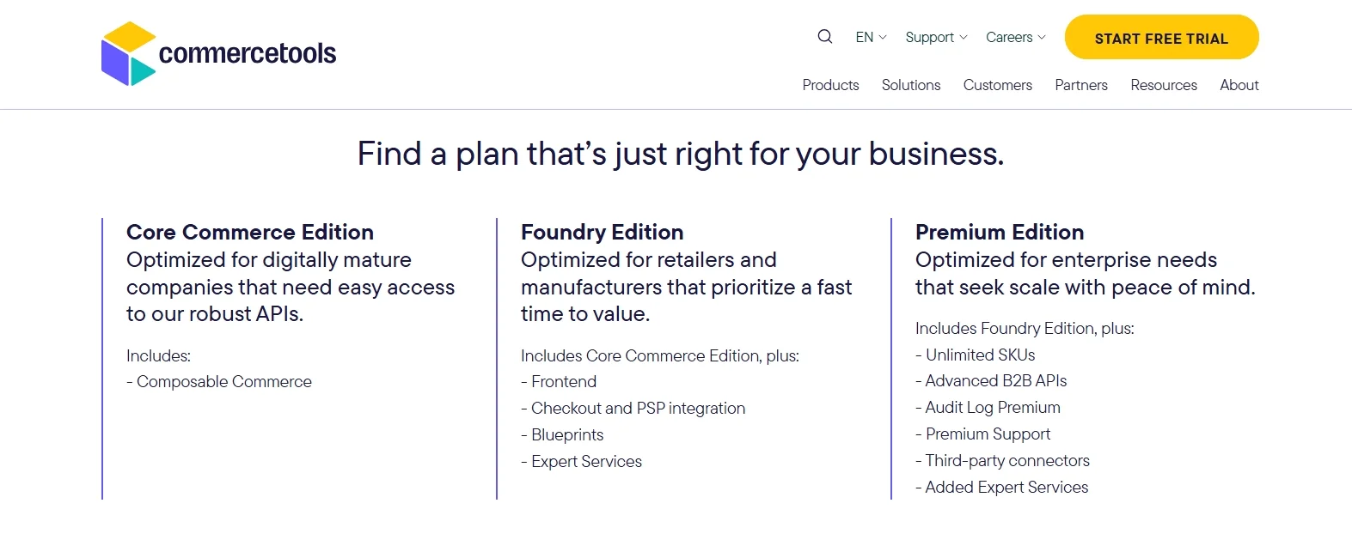Open the Resources menu
Image resolution: width=1352 pixels, height=558 pixels.
(1164, 85)
